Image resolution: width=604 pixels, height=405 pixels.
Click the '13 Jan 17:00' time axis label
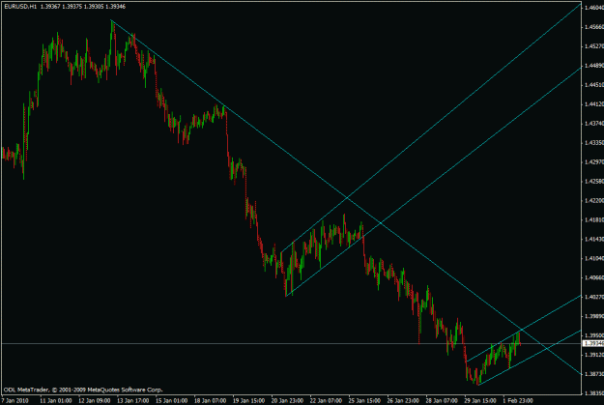pos(133,401)
